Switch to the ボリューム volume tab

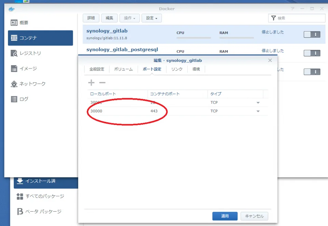[x=123, y=69]
